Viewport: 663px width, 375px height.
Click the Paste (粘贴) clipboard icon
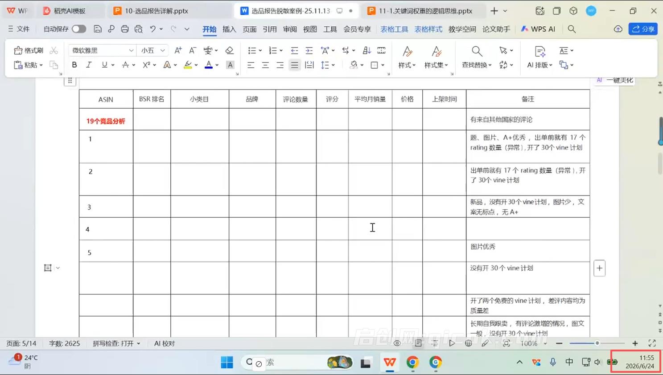coord(18,65)
